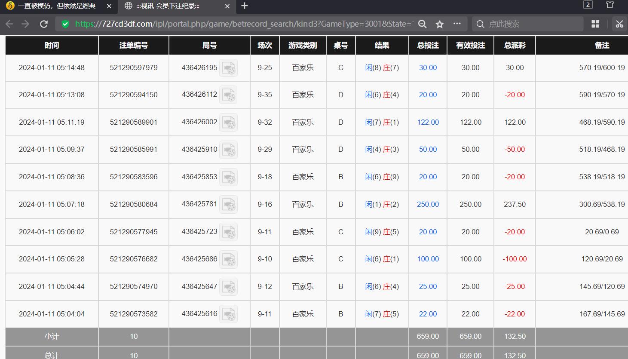Click the session value 9-35
The height and width of the screenshot is (359, 628).
point(265,95)
